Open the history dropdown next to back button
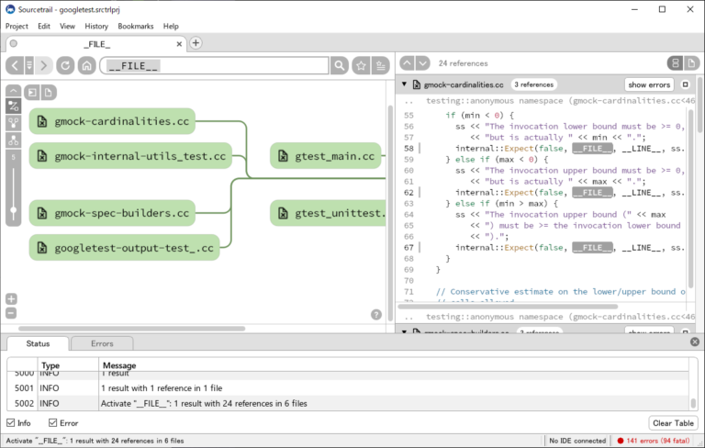 29,65
